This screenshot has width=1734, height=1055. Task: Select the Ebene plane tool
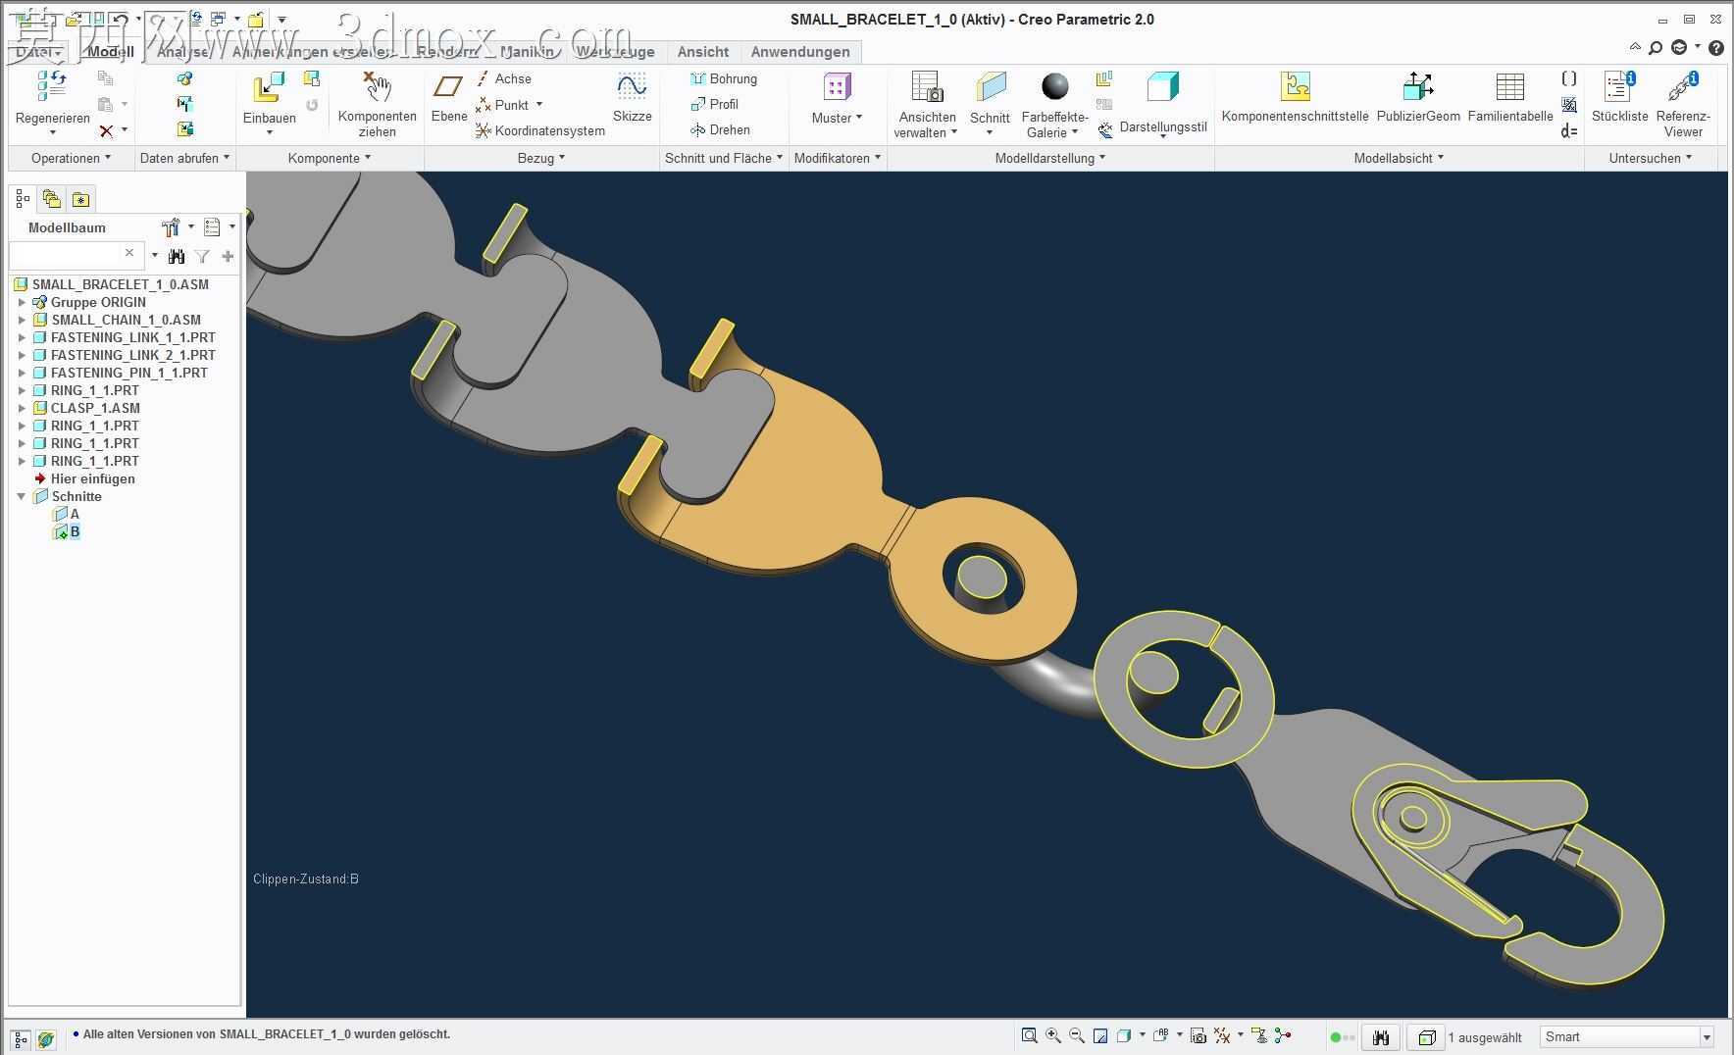pyautogui.click(x=448, y=87)
